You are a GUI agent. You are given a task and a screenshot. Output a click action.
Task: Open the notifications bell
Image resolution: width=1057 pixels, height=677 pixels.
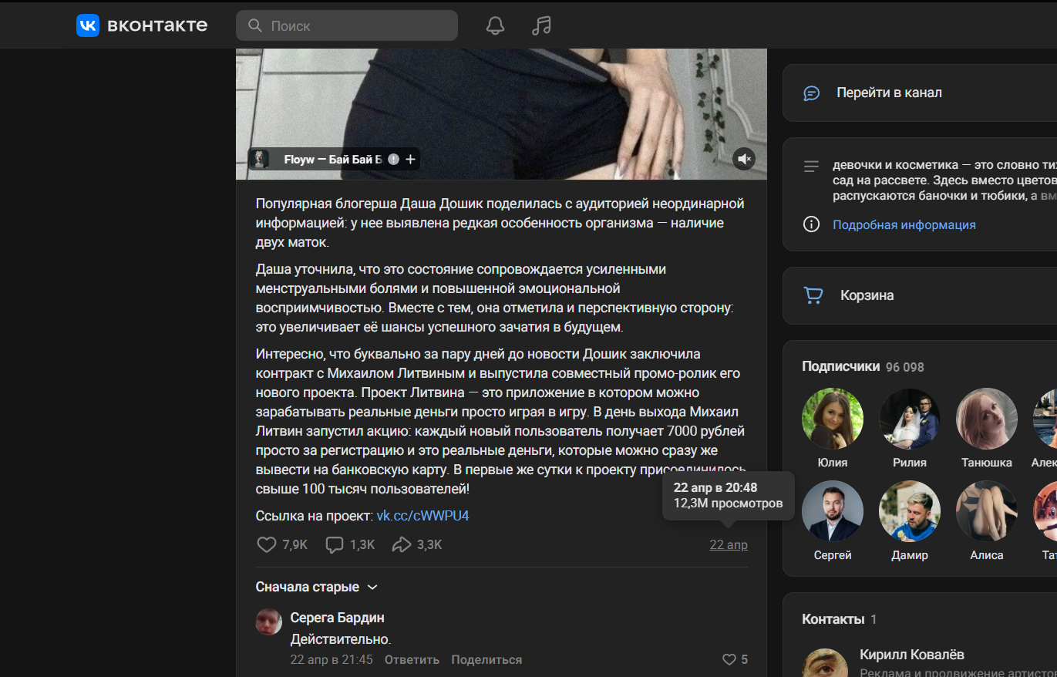[495, 25]
